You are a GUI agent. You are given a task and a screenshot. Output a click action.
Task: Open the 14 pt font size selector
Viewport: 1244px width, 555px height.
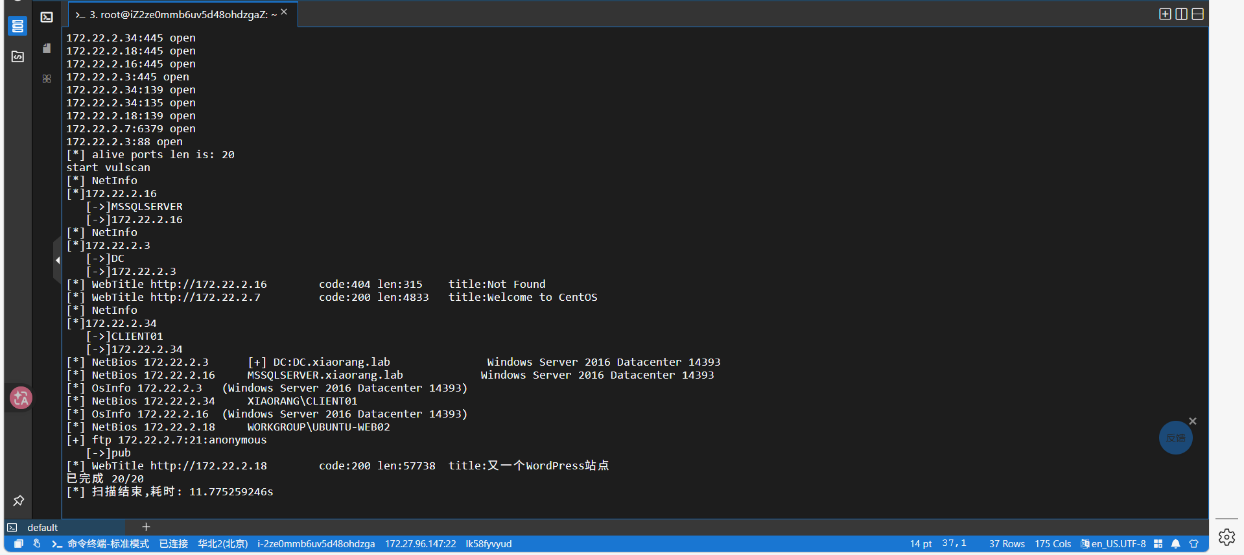(x=921, y=544)
